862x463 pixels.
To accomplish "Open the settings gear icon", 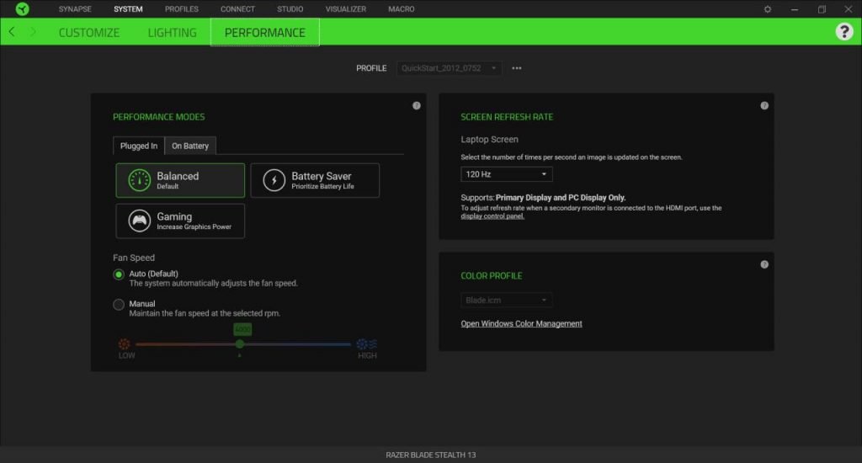I will coord(768,9).
